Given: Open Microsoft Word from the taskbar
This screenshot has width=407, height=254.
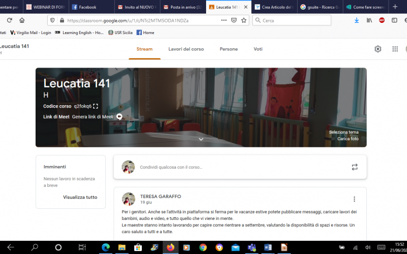Looking at the screenshot, I should pyautogui.click(x=268, y=247).
